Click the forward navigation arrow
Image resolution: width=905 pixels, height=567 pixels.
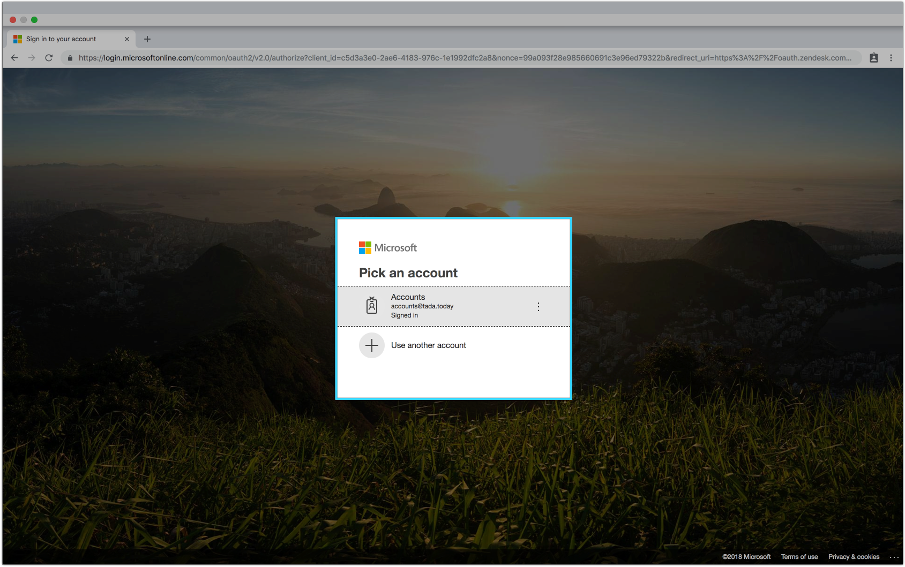tap(32, 58)
